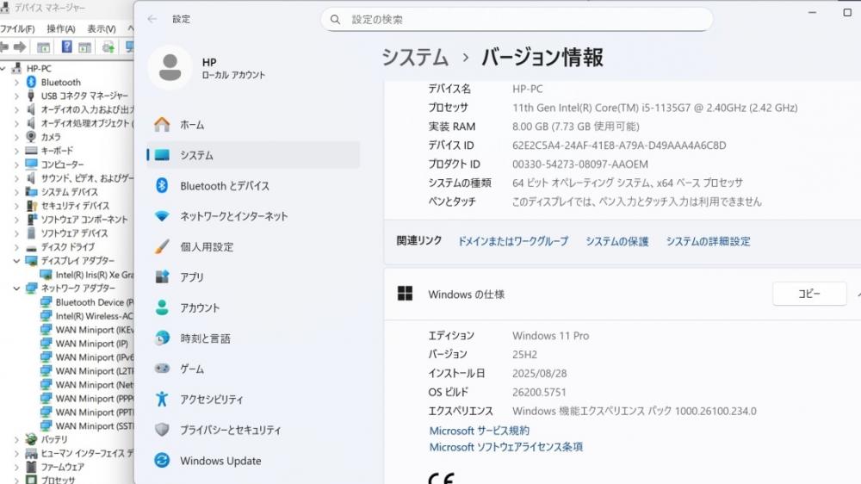Screen dimensions: 861x484
Task: Expand セキュリティ デバイス node
Action: pyautogui.click(x=16, y=206)
